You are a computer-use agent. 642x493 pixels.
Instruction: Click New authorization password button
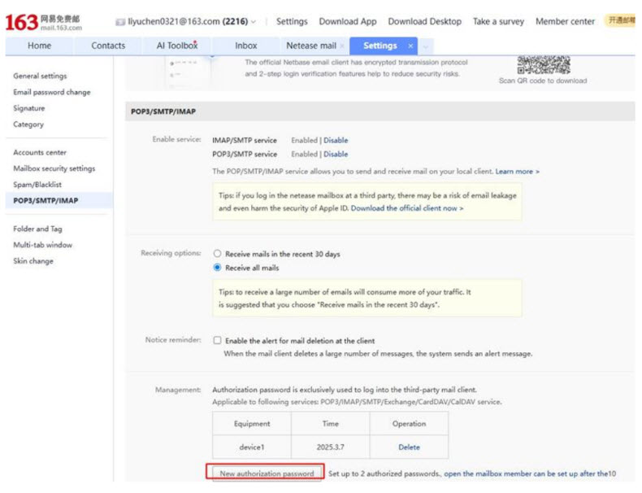click(x=267, y=473)
